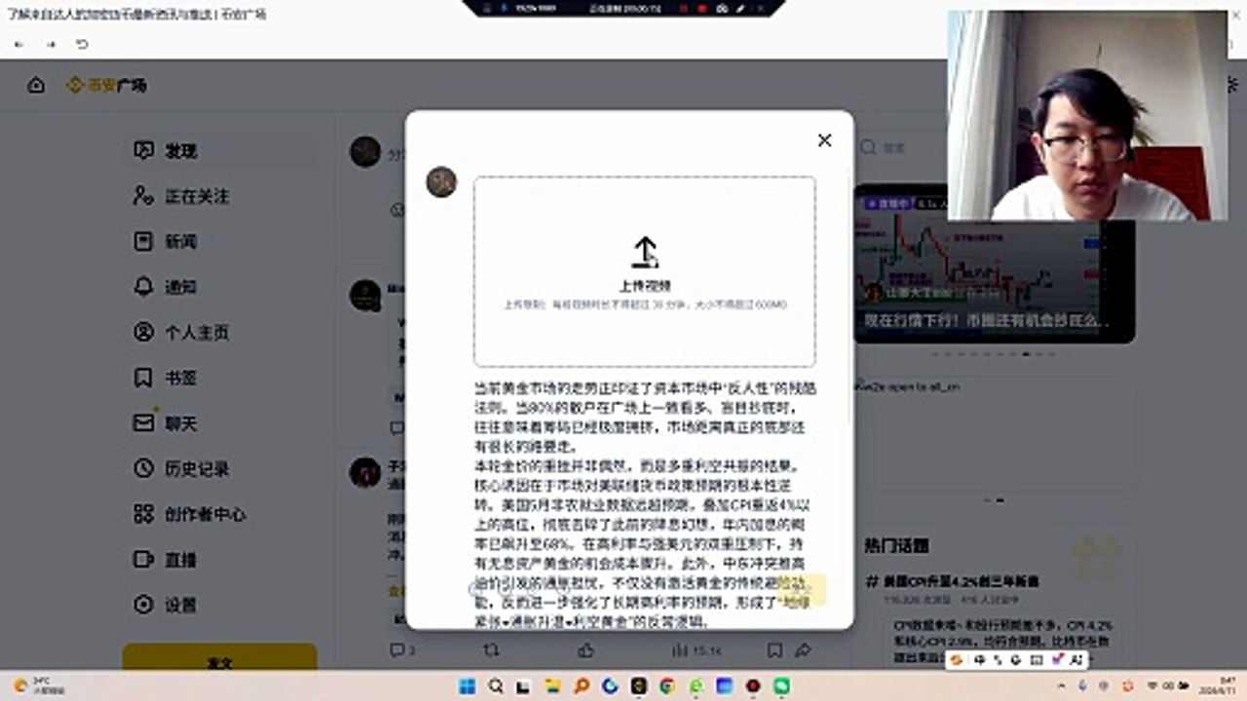Click the weather widget in taskbar

(x=39, y=685)
